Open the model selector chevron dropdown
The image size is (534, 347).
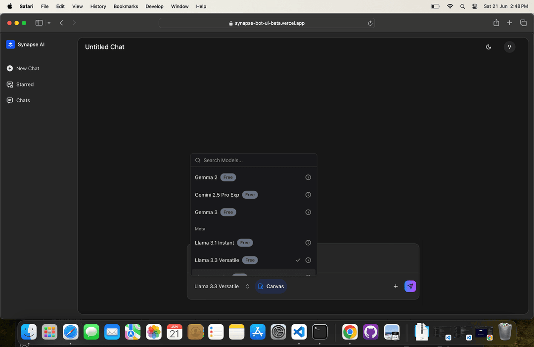tap(247, 286)
